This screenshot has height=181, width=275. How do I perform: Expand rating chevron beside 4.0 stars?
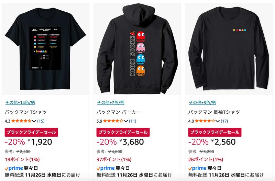tap(218, 121)
